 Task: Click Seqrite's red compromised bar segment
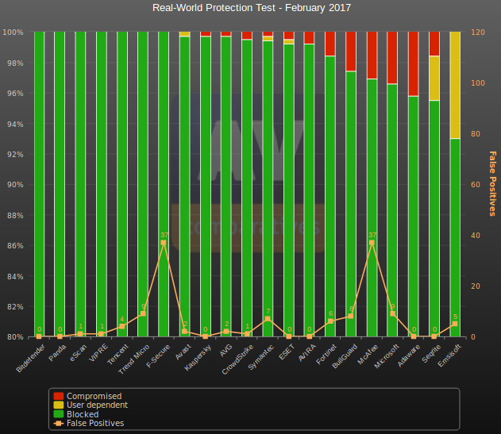tap(434, 44)
